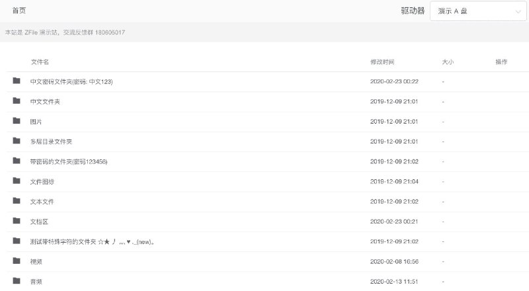The image size is (529, 291).
Task: Click the 文件名 column header
Action: click(40, 62)
